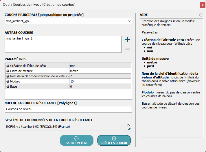Click the plus icon to add a layer

click(x=127, y=40)
